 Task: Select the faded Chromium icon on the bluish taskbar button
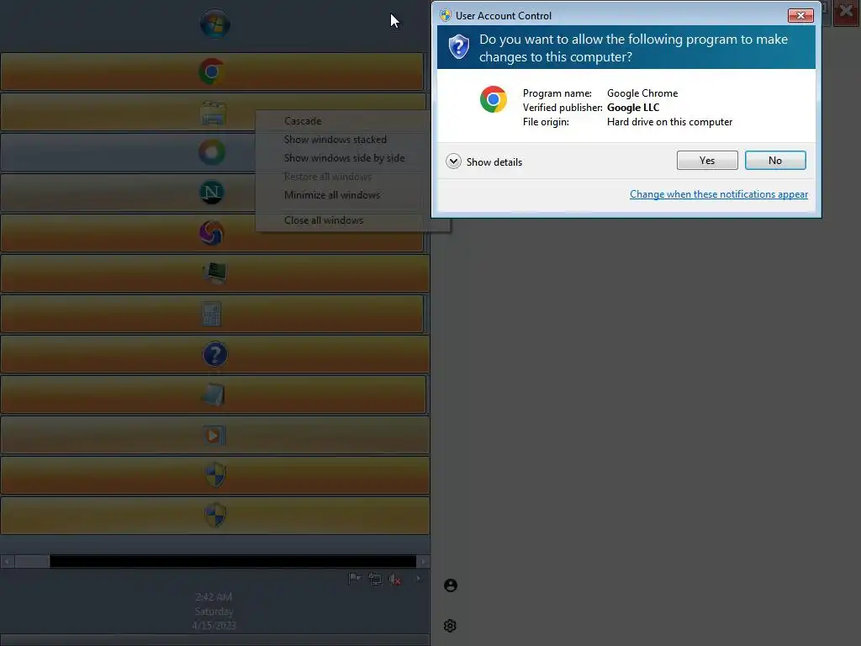[x=211, y=152]
